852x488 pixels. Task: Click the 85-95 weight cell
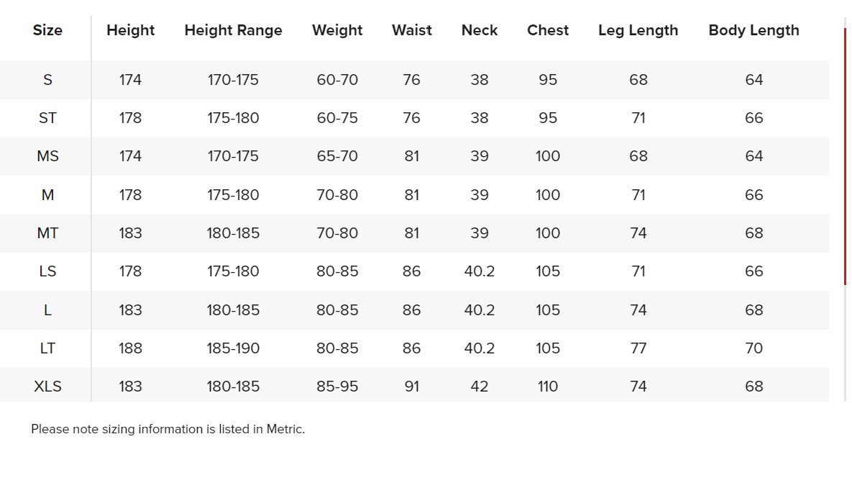pyautogui.click(x=337, y=387)
